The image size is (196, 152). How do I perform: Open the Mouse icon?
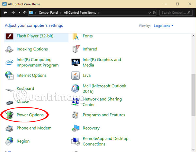[9, 103]
